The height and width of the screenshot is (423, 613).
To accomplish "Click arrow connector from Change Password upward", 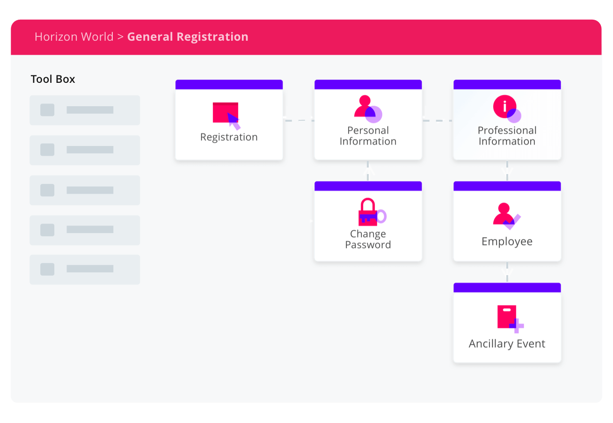I will pos(368,171).
